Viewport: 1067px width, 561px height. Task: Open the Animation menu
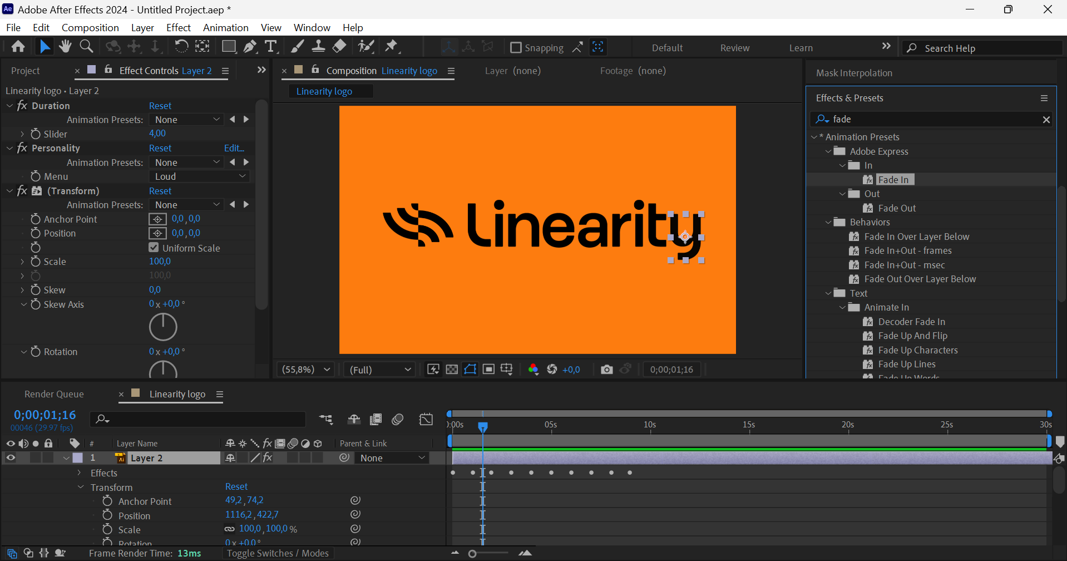point(225,27)
